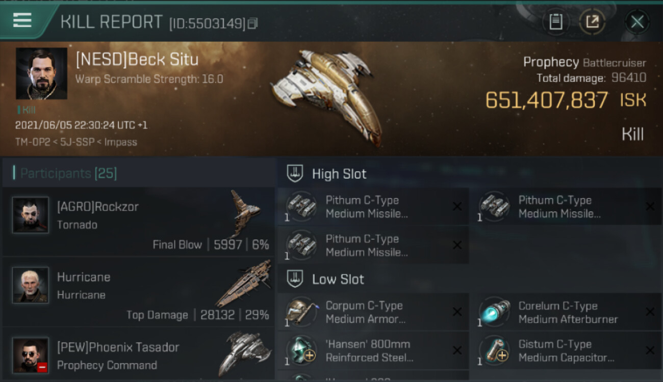Open the hamburger menu in top-left corner
Viewport: 663px width, 382px height.
[22, 20]
